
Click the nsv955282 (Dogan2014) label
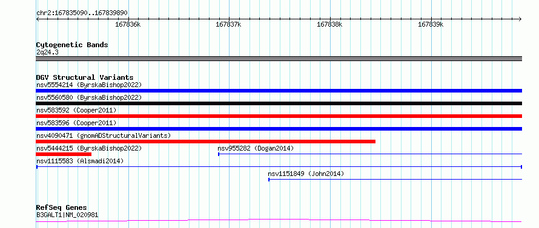(256, 148)
